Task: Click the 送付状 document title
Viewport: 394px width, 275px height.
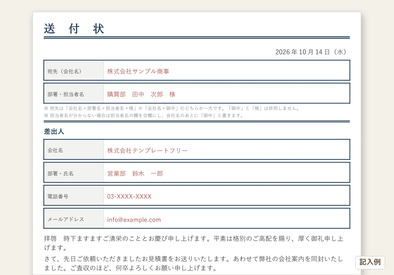Action: [x=74, y=29]
